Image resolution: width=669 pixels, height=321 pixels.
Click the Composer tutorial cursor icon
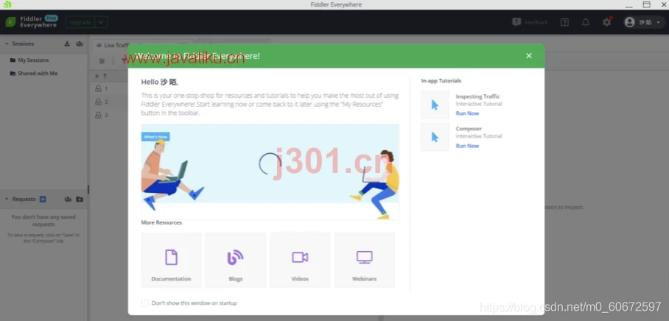(435, 137)
